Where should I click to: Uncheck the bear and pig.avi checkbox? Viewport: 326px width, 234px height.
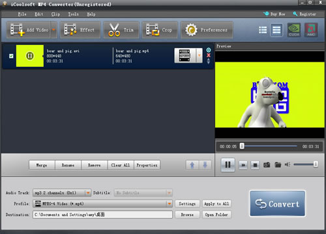[x=11, y=56]
